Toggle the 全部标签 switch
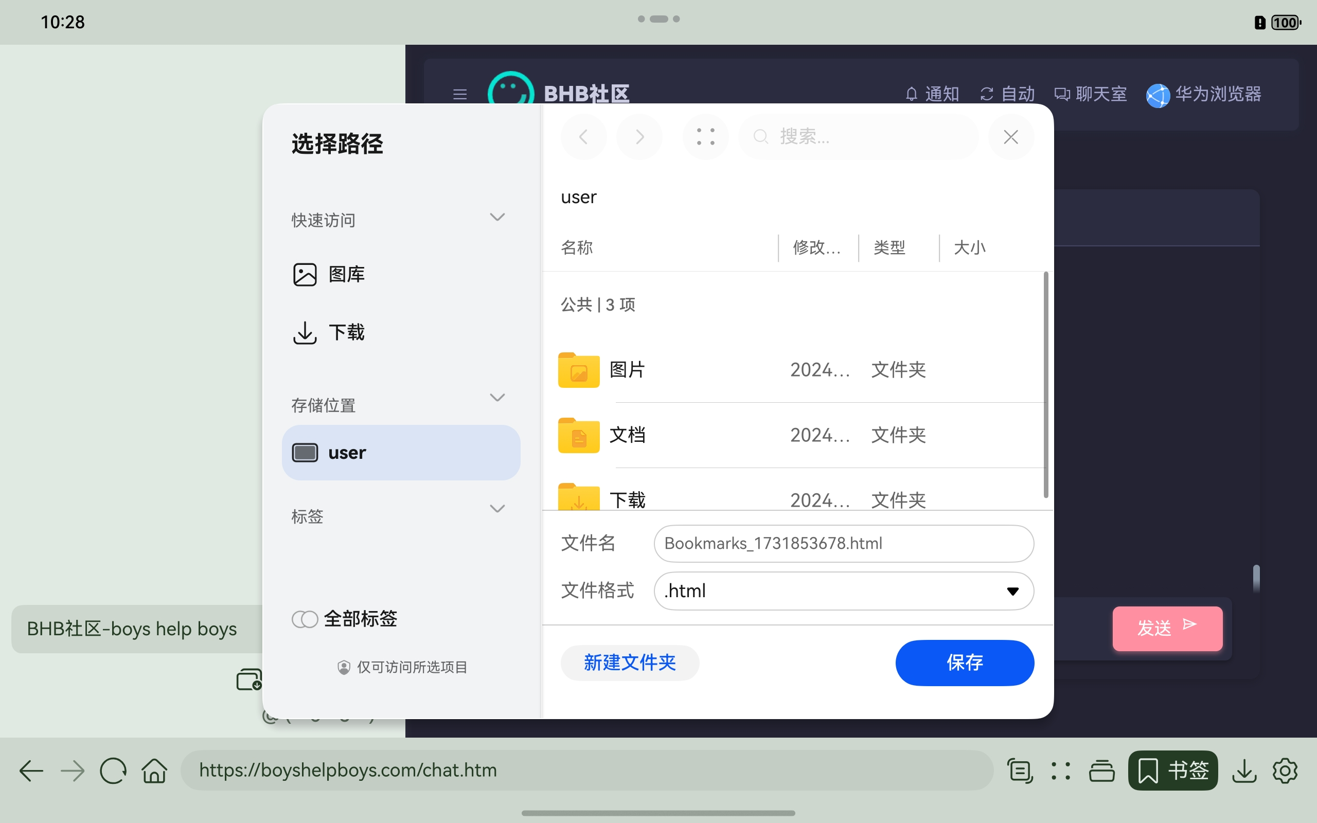 click(305, 619)
